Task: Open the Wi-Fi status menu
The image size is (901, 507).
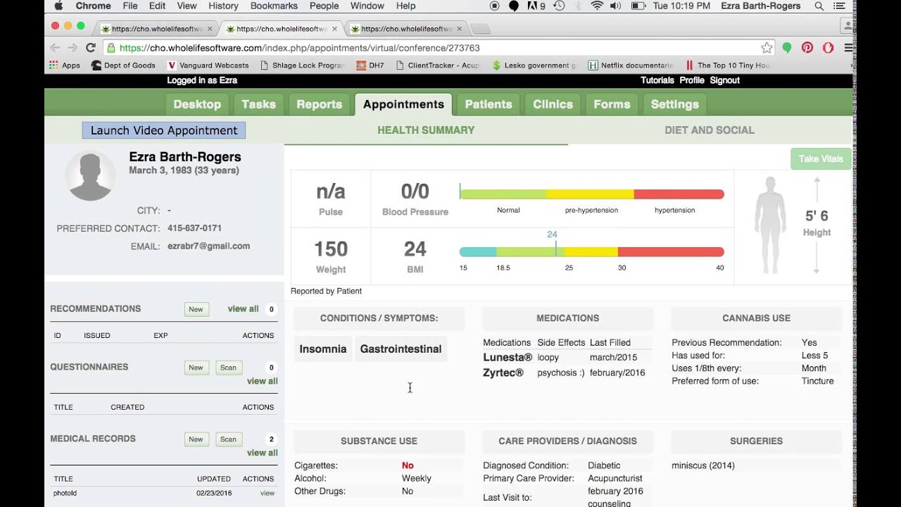Action: tap(597, 6)
